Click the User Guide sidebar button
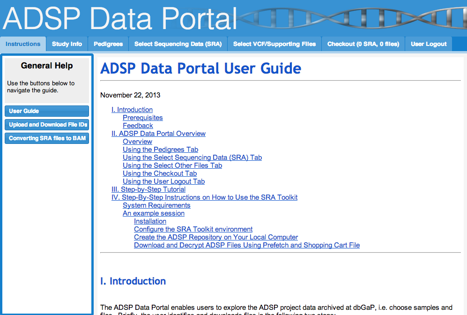The height and width of the screenshot is (315, 467). [x=47, y=111]
